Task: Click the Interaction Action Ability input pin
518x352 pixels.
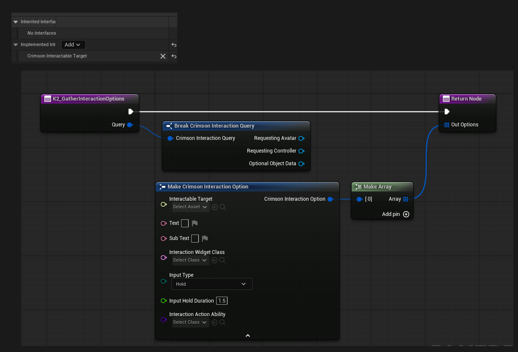Action: click(x=164, y=319)
